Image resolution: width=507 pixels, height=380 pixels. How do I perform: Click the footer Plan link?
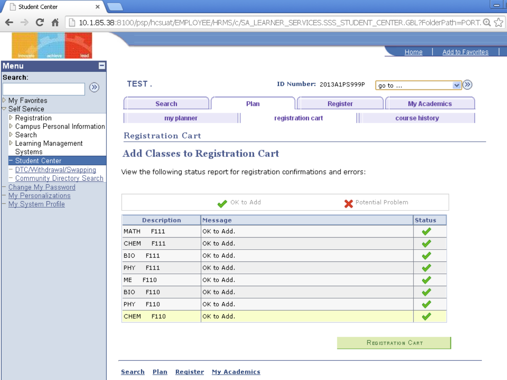[160, 372]
